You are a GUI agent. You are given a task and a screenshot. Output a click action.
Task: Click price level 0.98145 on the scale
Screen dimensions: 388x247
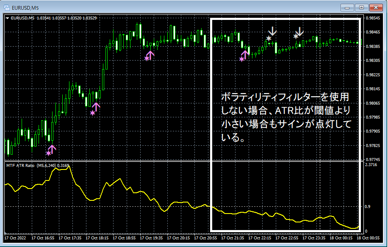pyautogui.click(x=373, y=89)
